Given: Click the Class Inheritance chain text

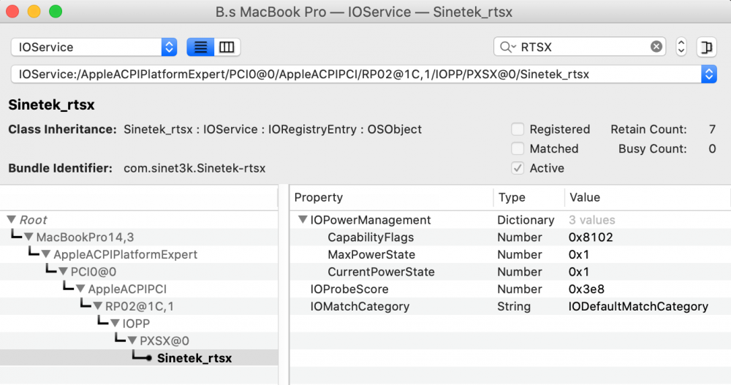Looking at the screenshot, I should click(272, 129).
